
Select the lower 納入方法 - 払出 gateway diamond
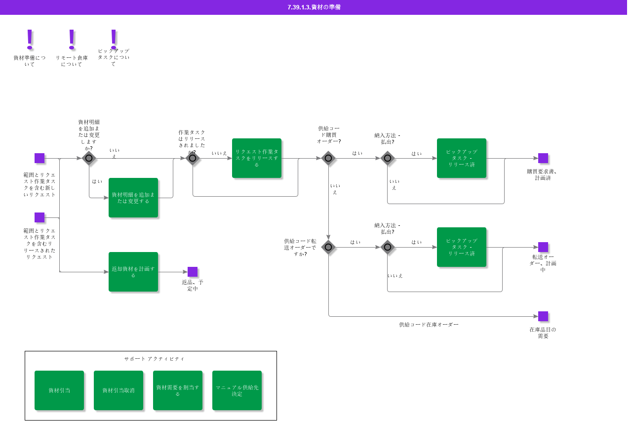(x=388, y=247)
